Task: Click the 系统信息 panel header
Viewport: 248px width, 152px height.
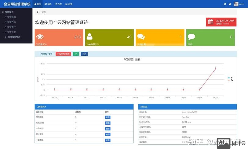Action: click(x=188, y=107)
